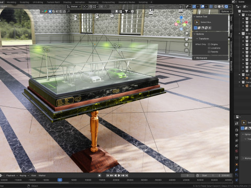This screenshot has width=251, height=188.
Task: Open the Animation workspace tab
Action: (x=79, y=2)
